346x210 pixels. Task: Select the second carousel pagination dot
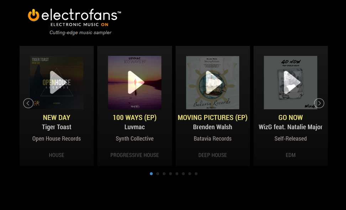(158, 174)
